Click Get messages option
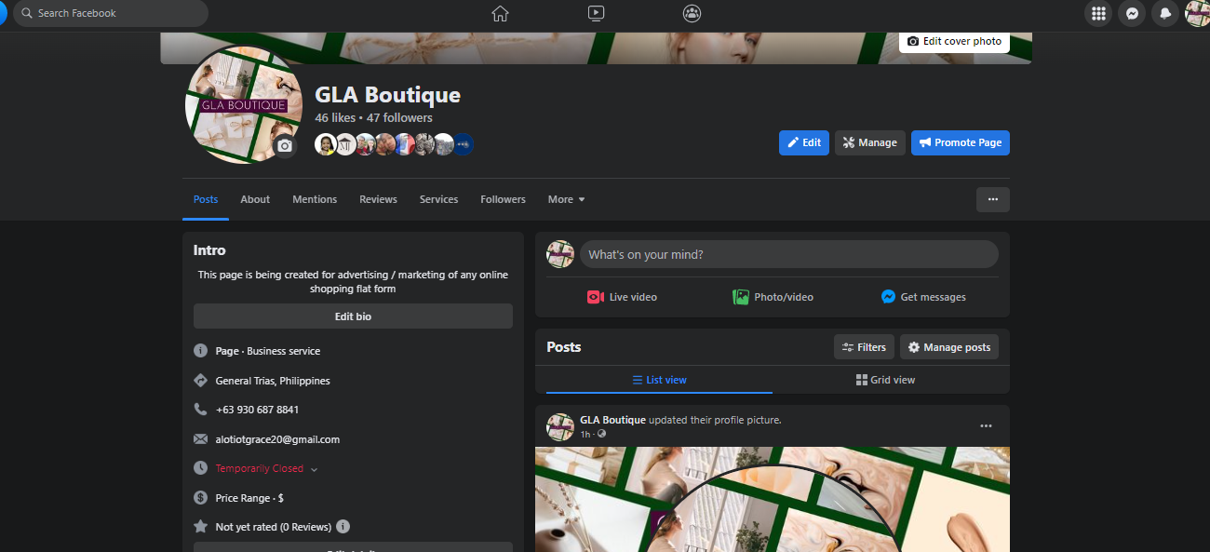Screen dimensions: 1210x552 pos(923,297)
